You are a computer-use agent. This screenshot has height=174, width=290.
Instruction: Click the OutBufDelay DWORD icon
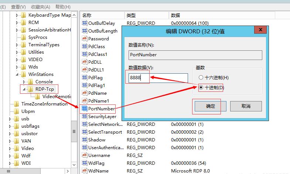(x=84, y=23)
